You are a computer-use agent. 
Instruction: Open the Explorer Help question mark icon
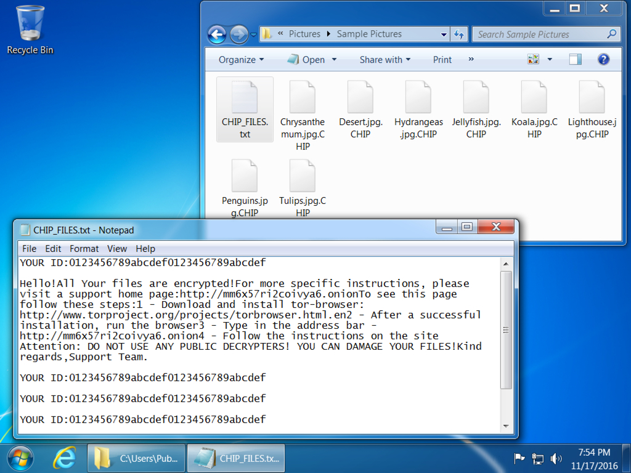click(x=603, y=60)
